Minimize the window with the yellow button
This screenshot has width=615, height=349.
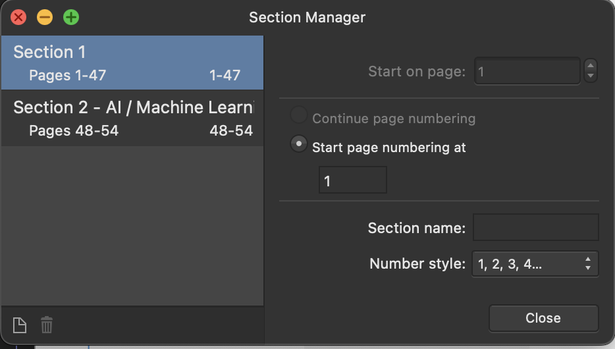point(45,17)
